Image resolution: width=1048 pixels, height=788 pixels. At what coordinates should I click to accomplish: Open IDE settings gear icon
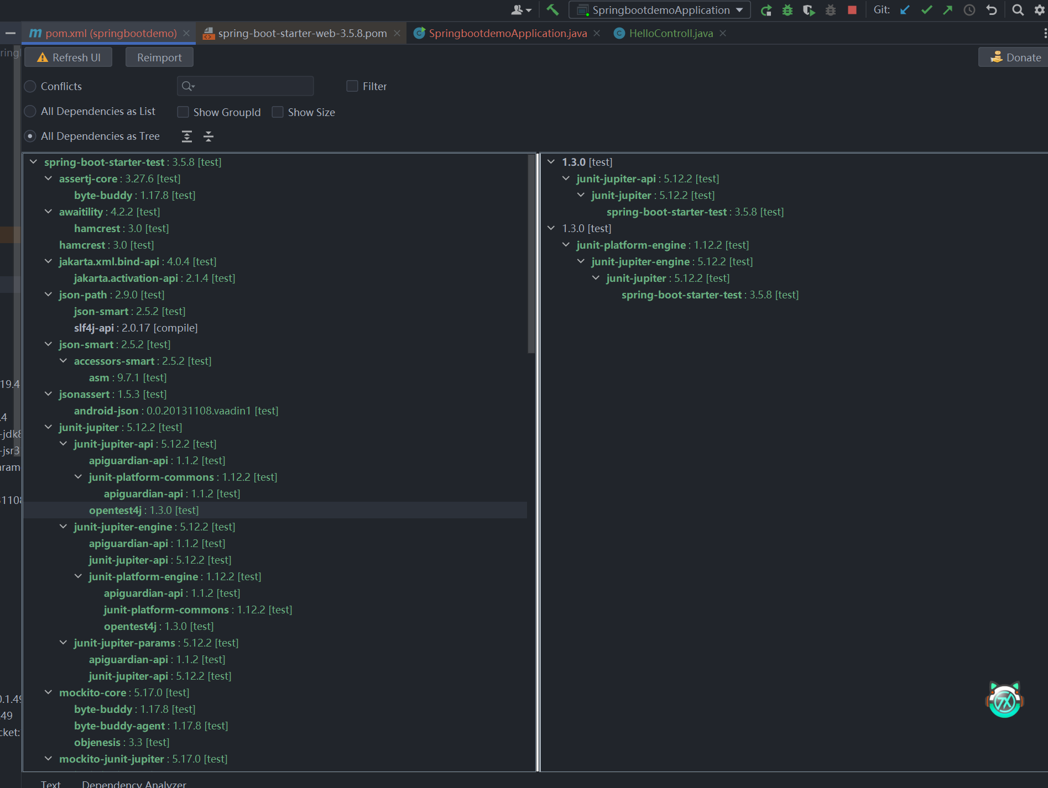[x=1039, y=10]
